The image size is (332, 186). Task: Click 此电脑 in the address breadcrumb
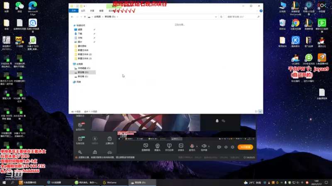point(98,17)
